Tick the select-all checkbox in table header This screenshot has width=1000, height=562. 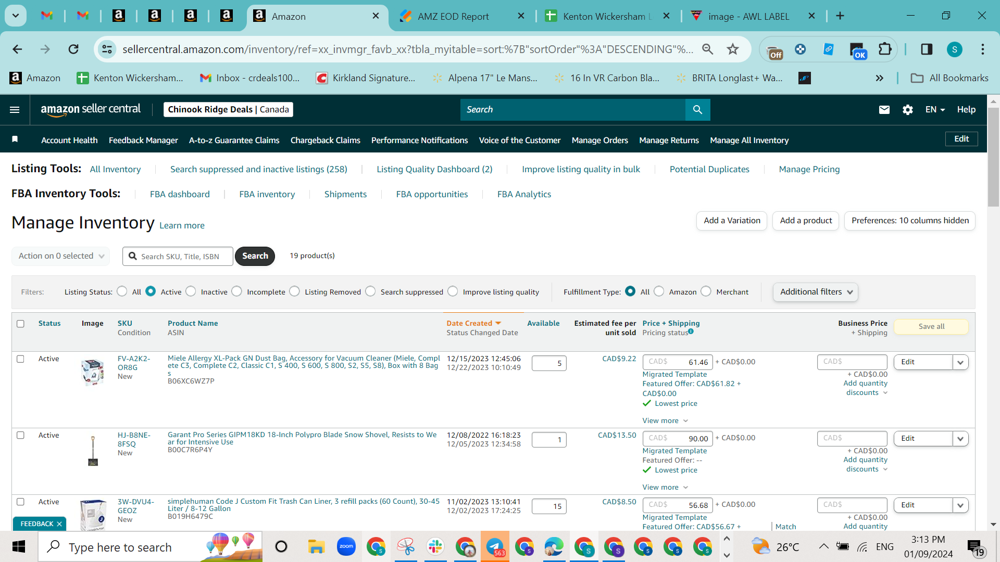(20, 324)
